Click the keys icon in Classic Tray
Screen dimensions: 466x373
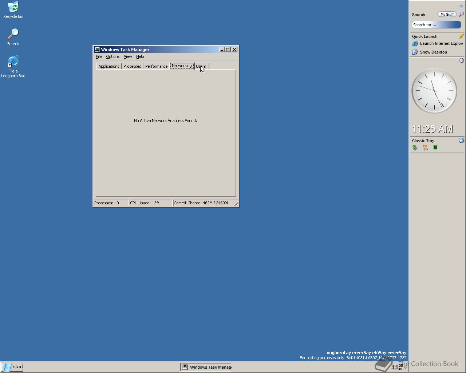tap(425, 148)
